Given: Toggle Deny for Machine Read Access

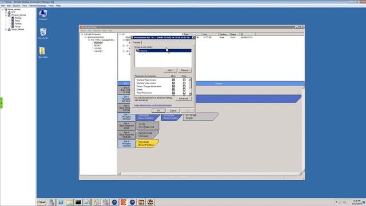Looking at the screenshot, I should 184,80.
